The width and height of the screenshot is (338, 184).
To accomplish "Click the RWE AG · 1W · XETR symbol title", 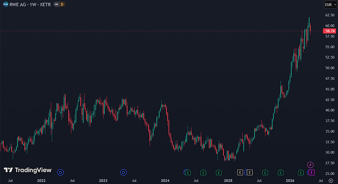I will [x=30, y=4].
